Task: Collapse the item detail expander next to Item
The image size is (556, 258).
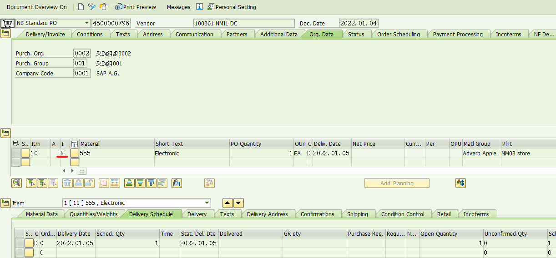Action: tap(5, 203)
